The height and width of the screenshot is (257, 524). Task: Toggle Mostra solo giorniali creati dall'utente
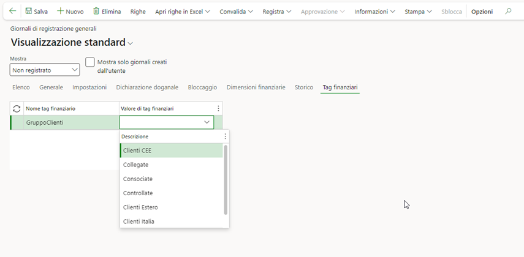coord(90,62)
